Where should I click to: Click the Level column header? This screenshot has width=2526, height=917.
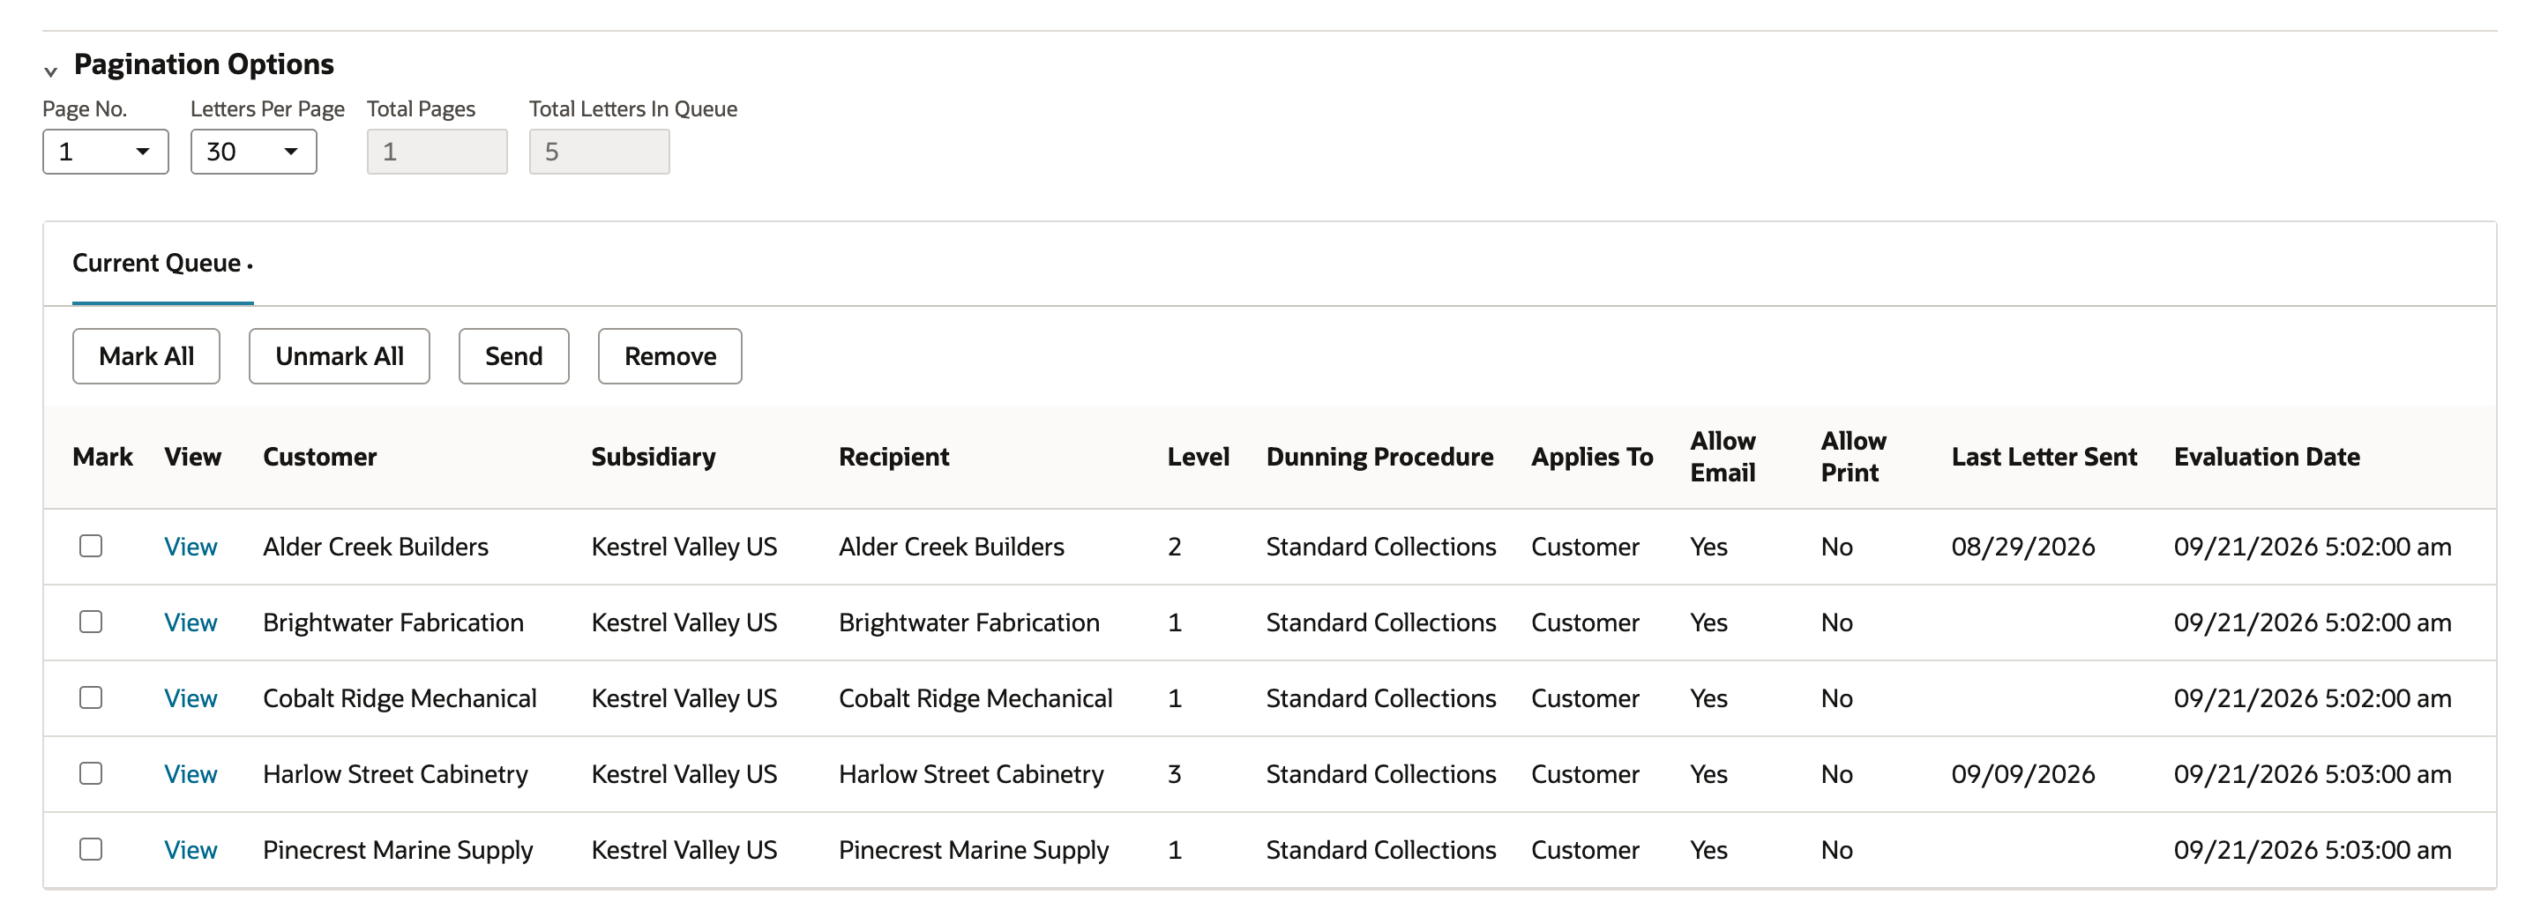[1199, 457]
